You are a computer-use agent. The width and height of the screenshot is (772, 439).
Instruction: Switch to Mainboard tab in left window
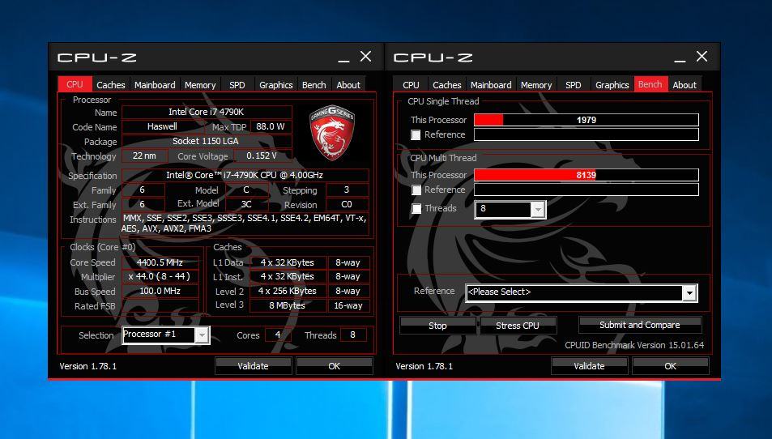click(155, 85)
